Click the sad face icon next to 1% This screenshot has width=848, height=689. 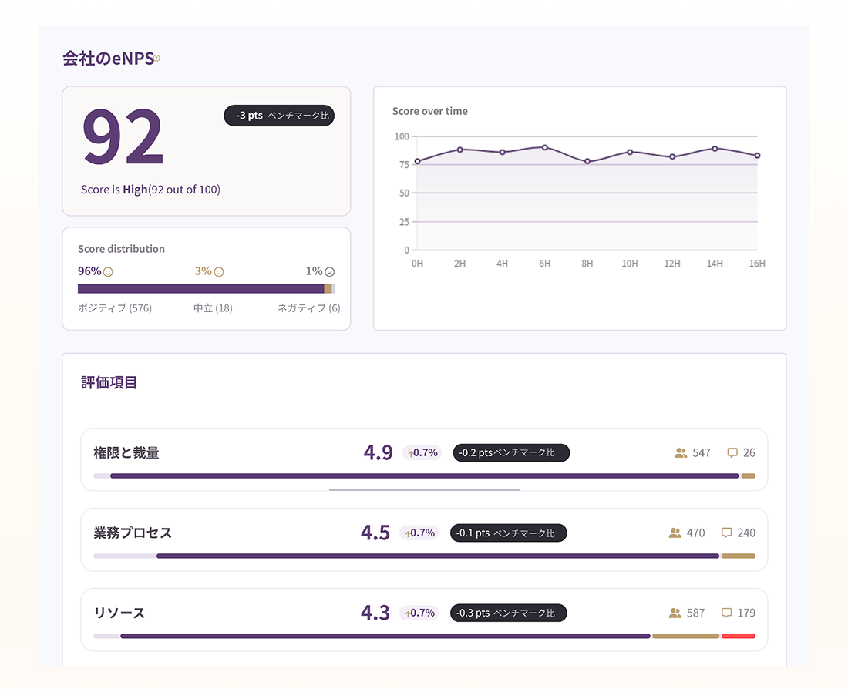click(x=329, y=271)
